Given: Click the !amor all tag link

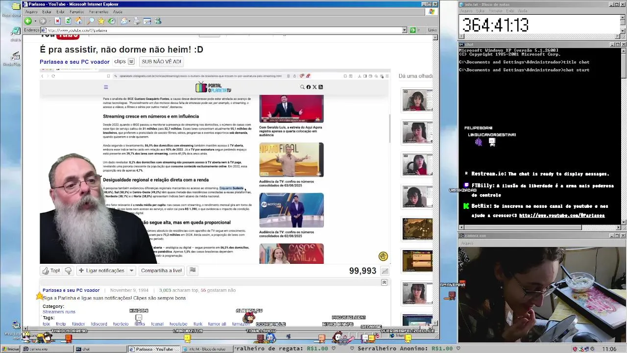Looking at the screenshot, I should click(x=217, y=324).
